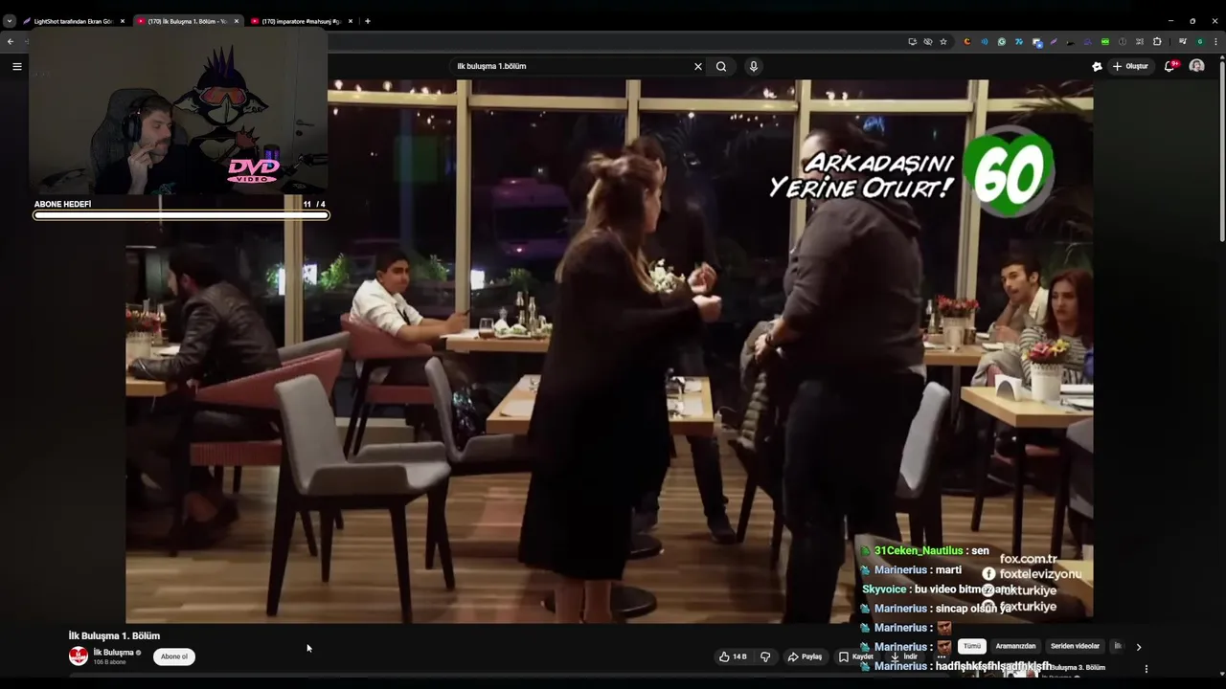Bookmark this page with the star icon
This screenshot has height=689, width=1226.
[943, 41]
